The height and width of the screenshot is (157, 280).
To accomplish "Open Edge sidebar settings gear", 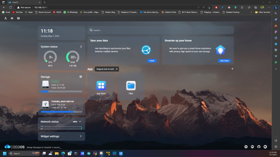I will coord(276,147).
